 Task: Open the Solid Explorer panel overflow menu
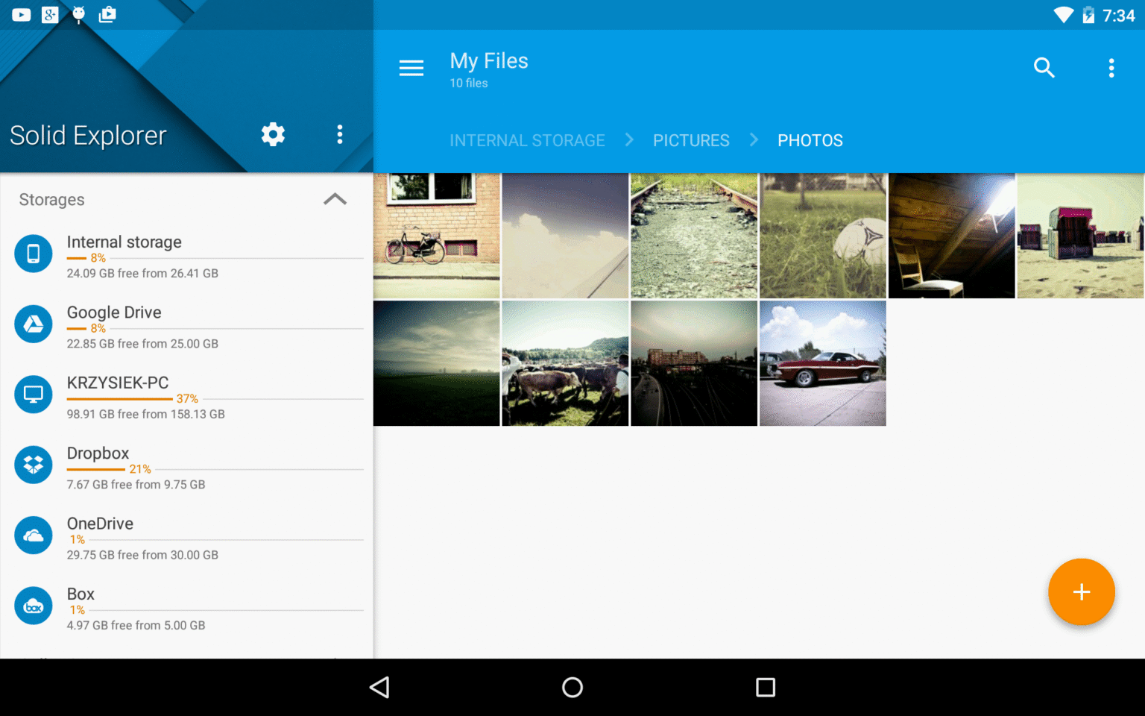(x=340, y=134)
